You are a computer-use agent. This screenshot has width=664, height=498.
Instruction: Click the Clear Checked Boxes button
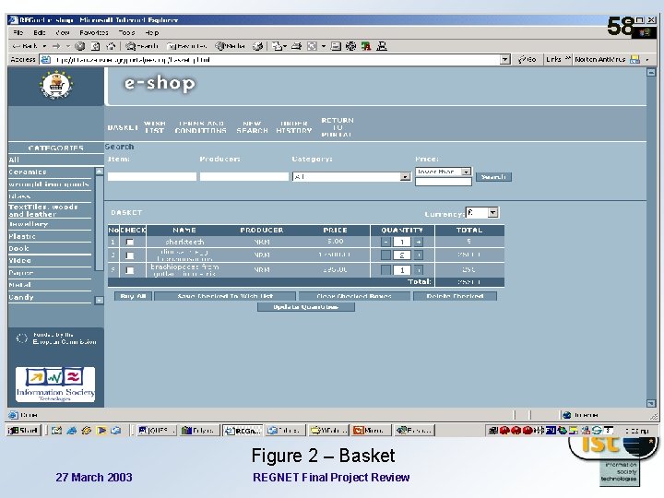pos(354,296)
